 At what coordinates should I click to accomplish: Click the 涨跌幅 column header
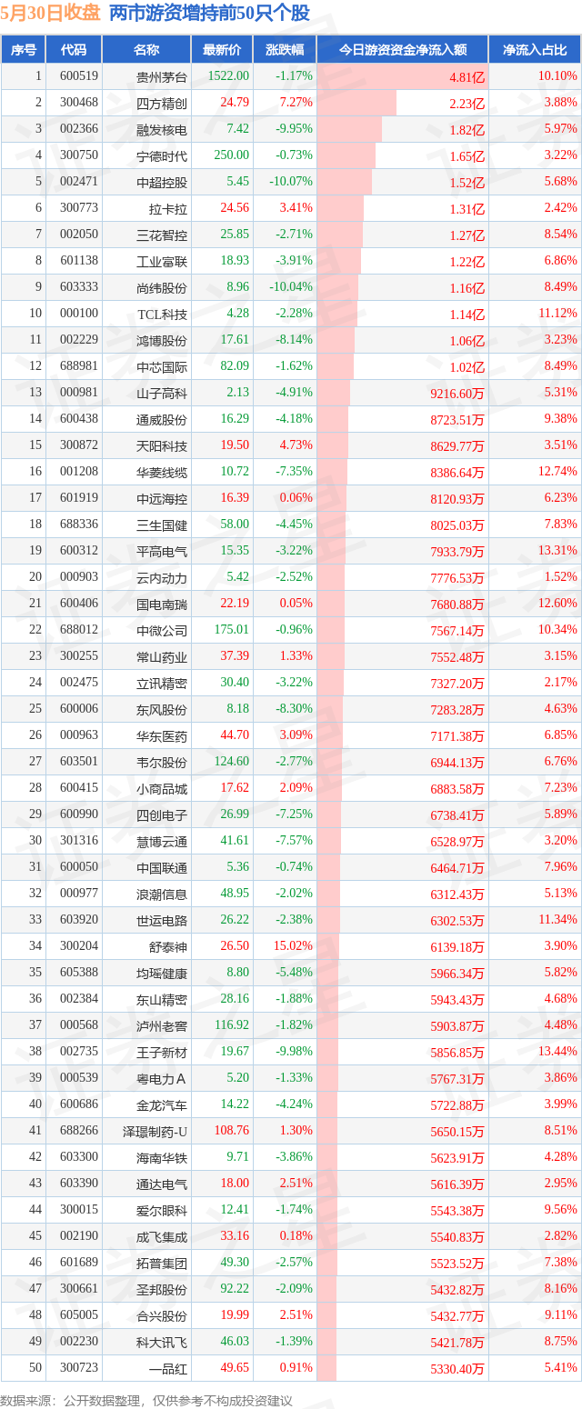(x=285, y=50)
